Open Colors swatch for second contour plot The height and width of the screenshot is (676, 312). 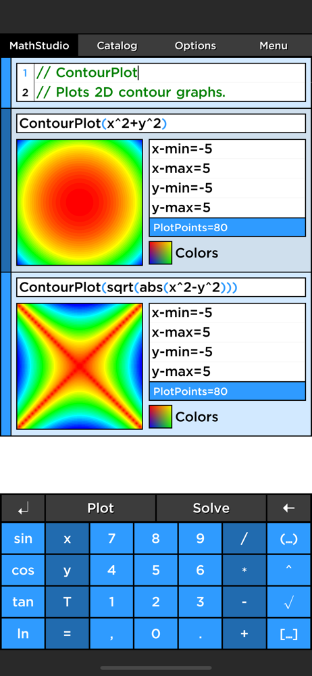click(x=160, y=416)
